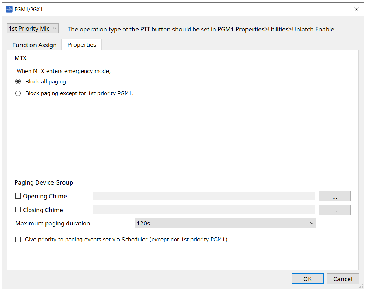Click the Opening Chime file path field
Image resolution: width=366 pixels, height=292 pixels.
pyautogui.click(x=204, y=196)
